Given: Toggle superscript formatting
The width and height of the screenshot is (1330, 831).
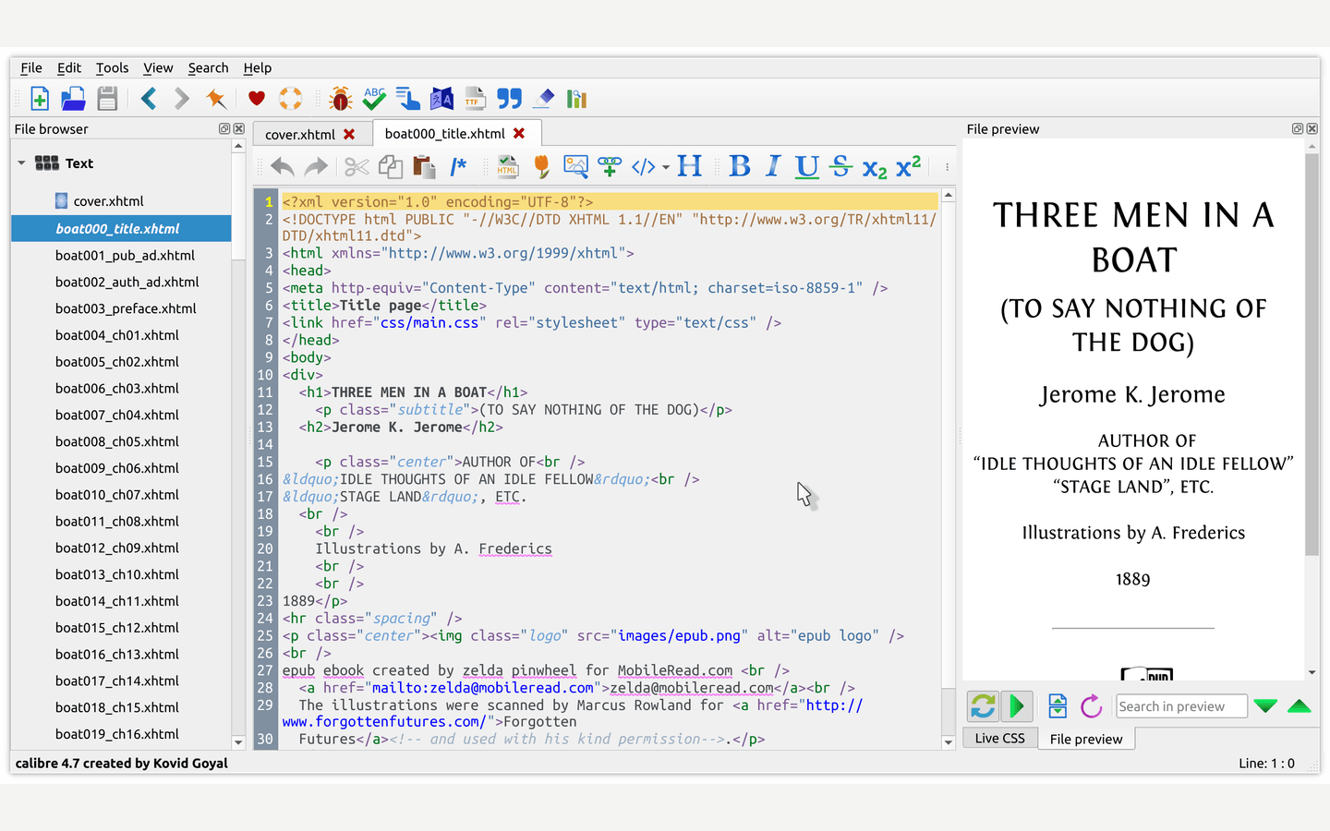Looking at the screenshot, I should [x=909, y=166].
